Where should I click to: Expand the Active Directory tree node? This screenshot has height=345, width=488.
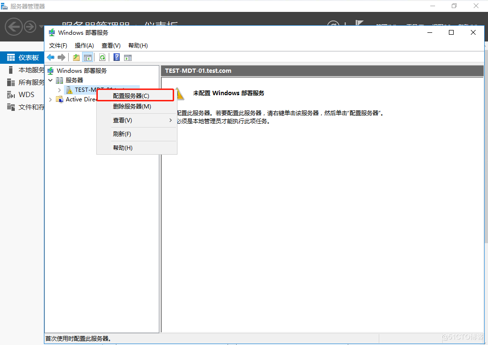[x=51, y=99]
